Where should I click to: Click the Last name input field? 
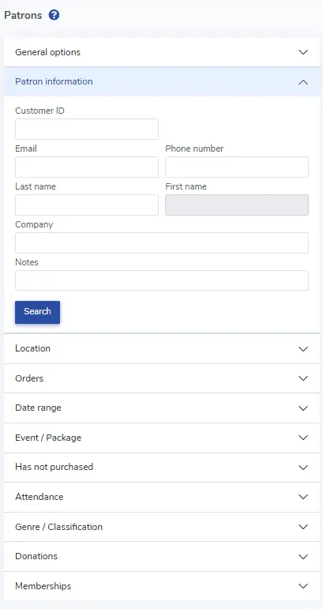87,205
